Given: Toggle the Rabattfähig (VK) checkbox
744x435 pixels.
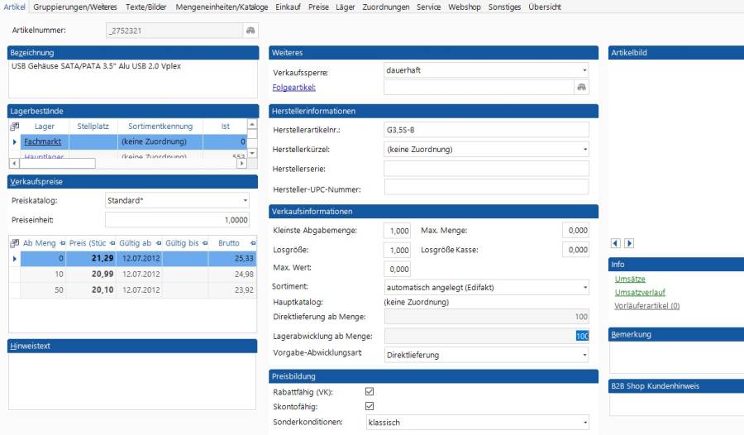Looking at the screenshot, I should 370,391.
